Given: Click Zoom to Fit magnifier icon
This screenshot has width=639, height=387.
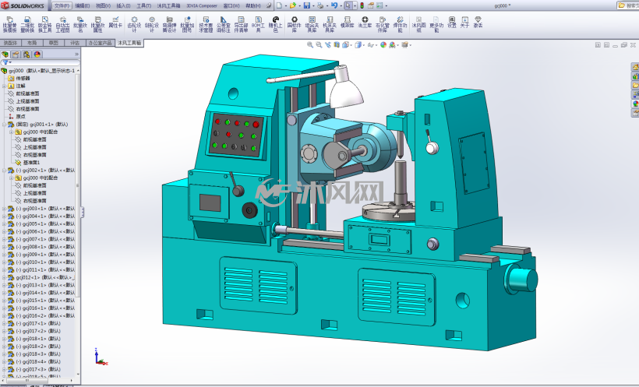Looking at the screenshot, I should coord(310,45).
